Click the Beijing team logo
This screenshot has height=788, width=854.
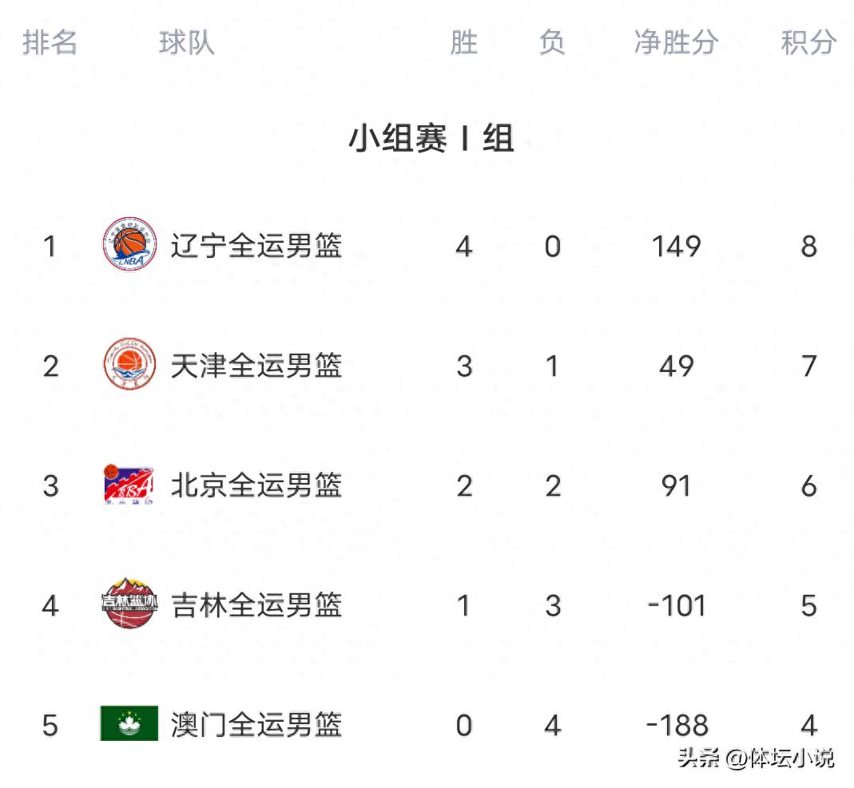129,485
